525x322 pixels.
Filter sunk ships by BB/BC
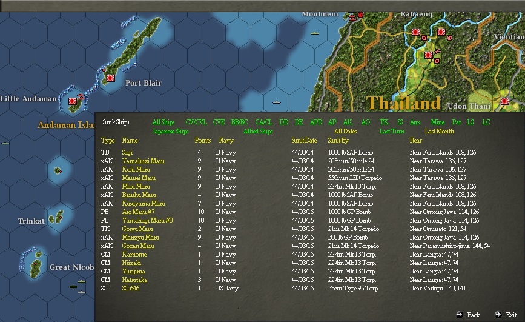239,122
